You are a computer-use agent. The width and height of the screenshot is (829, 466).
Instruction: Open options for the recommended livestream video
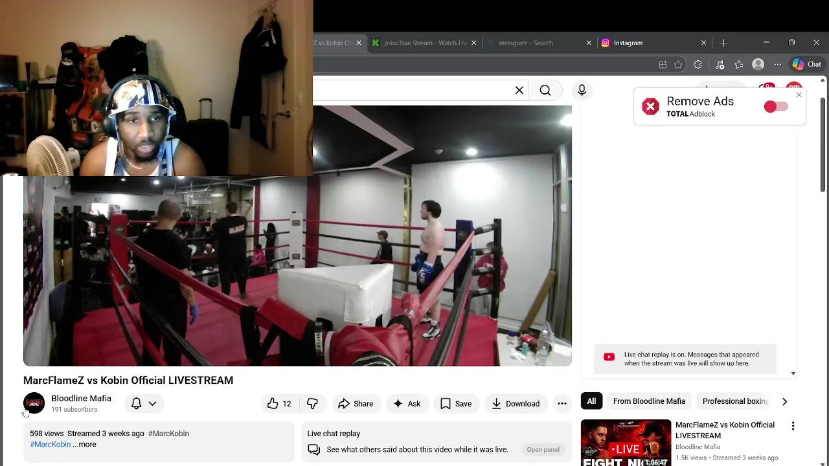coord(793,426)
